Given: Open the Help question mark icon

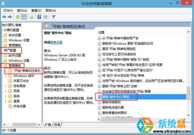Looking at the screenshot, I should (x=39, y=17).
